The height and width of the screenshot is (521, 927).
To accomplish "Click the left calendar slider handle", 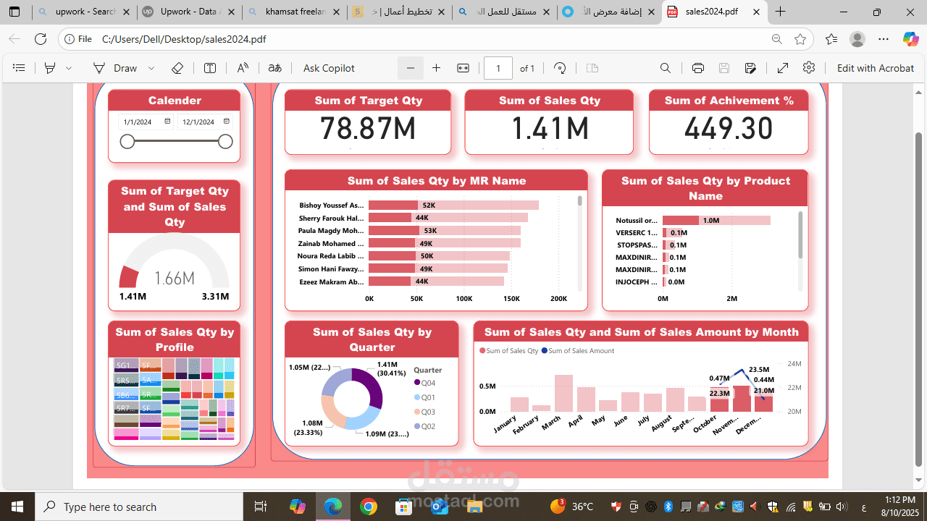I will tap(127, 141).
